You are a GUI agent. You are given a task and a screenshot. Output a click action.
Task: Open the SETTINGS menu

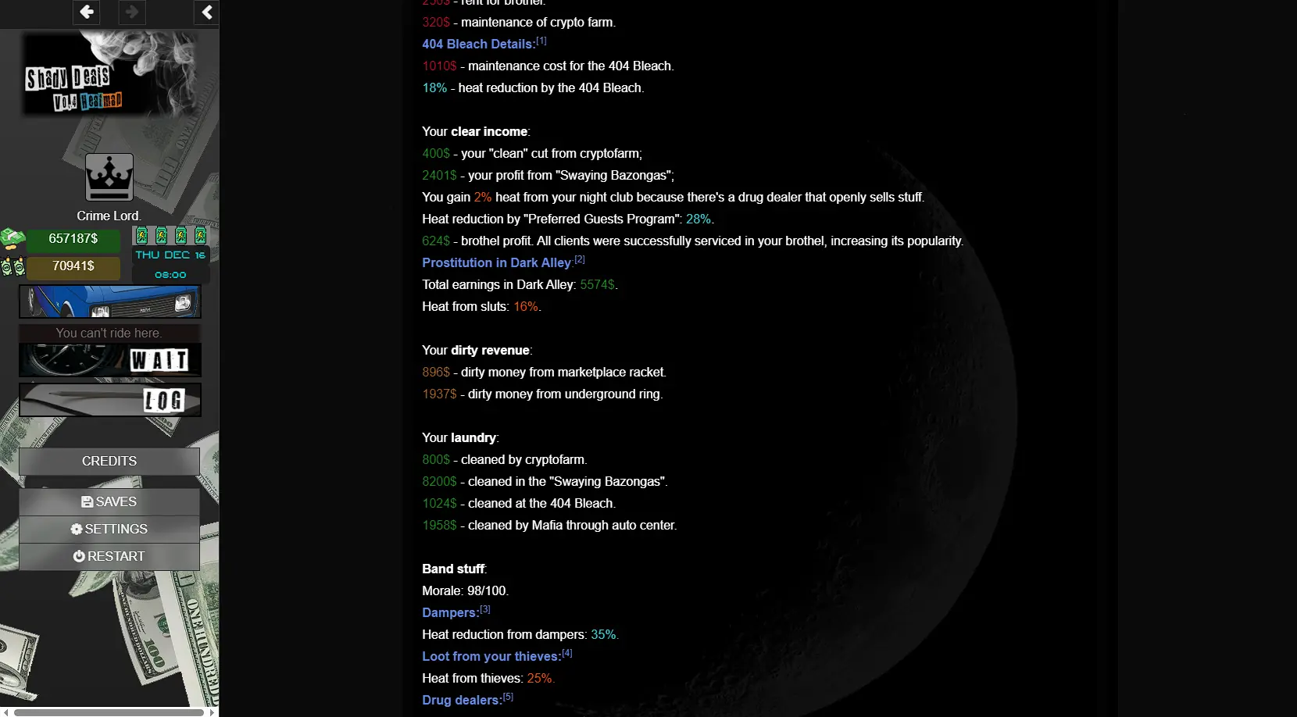[x=109, y=530]
